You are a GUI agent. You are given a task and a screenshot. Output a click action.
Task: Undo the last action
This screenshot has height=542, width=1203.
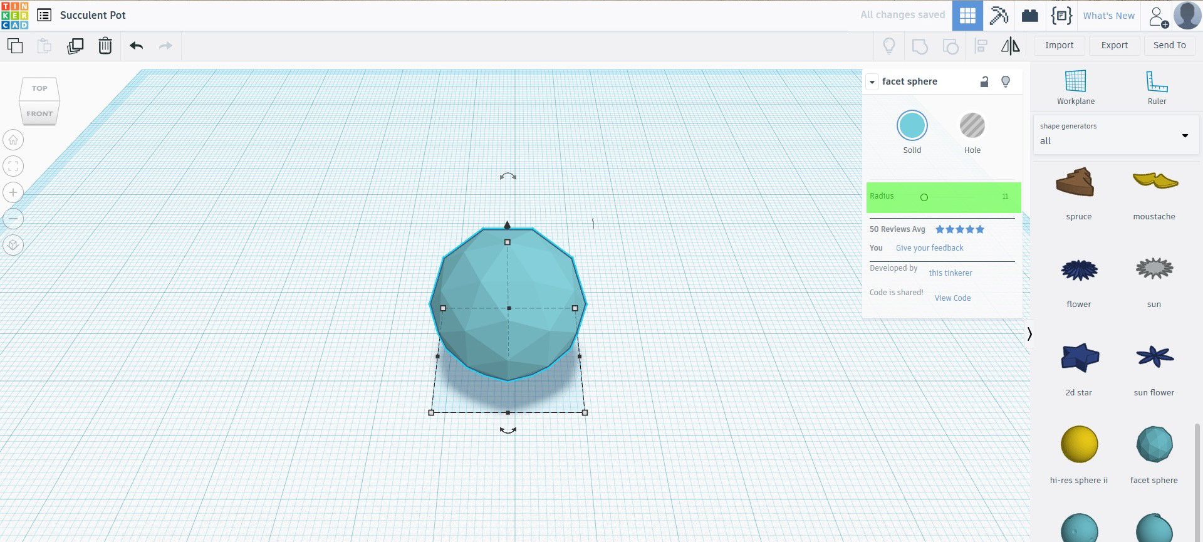tap(137, 46)
